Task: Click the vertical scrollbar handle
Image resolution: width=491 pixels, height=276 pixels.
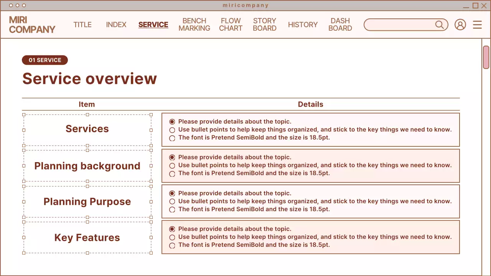Action: click(486, 56)
